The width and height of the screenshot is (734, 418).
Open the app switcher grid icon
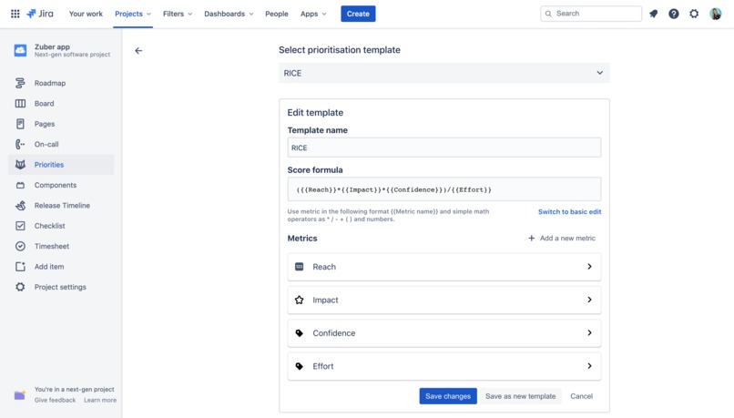point(15,14)
